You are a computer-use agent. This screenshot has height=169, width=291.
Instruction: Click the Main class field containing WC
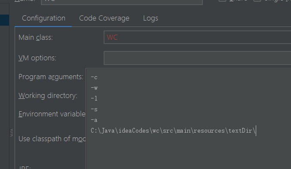tap(197, 37)
